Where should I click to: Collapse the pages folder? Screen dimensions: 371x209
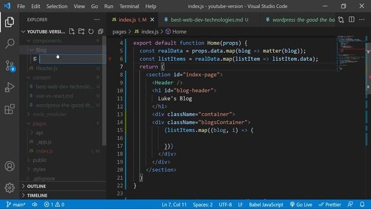coord(39,124)
